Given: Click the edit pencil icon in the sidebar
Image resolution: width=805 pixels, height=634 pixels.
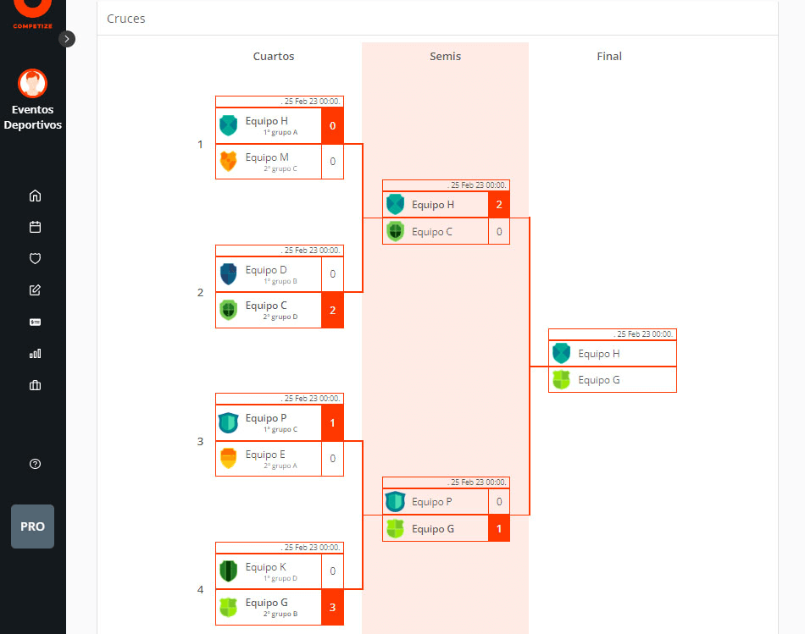Looking at the screenshot, I should (x=34, y=289).
